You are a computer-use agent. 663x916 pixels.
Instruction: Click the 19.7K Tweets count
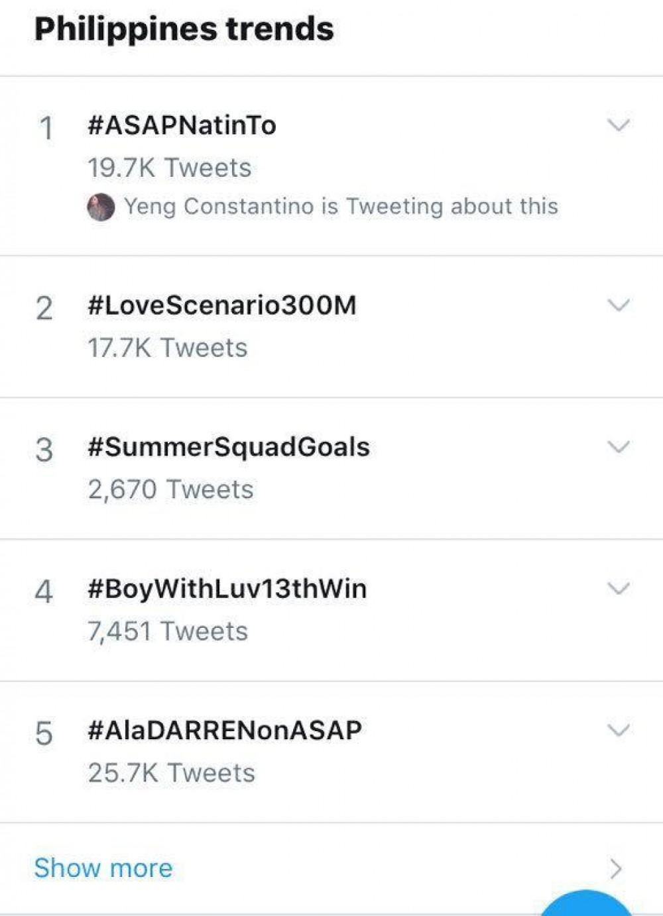tap(170, 168)
